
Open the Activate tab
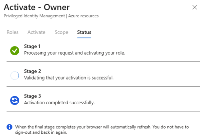(x=36, y=32)
